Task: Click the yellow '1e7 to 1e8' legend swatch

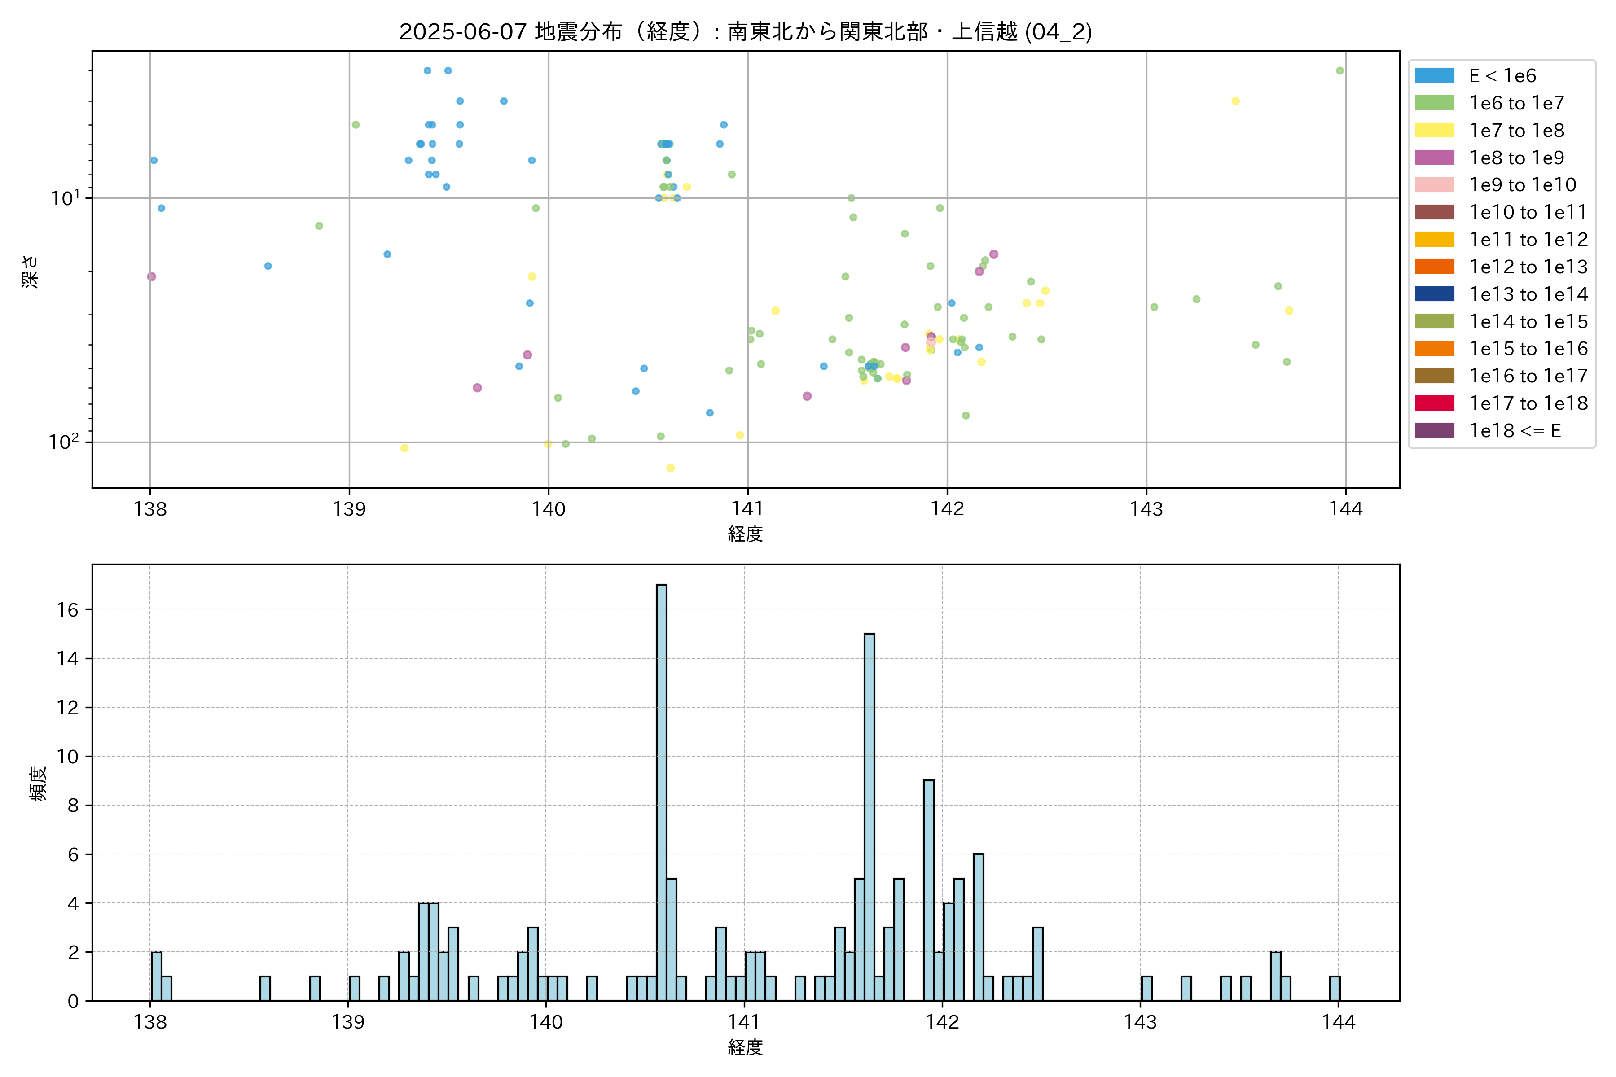Action: 1434,131
